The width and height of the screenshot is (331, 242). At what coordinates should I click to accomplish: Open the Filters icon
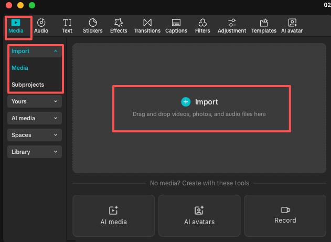click(202, 23)
